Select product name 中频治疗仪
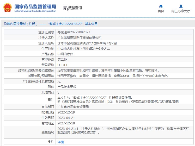This screenshot has height=146, width=195. 65,54
